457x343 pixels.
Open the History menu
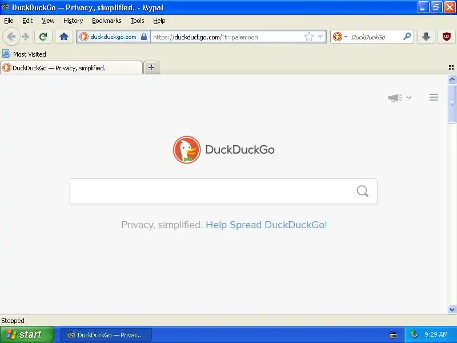[x=73, y=21]
